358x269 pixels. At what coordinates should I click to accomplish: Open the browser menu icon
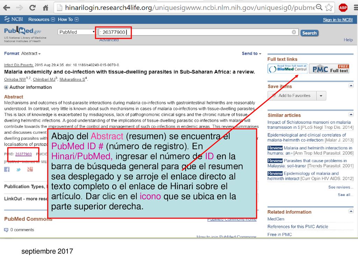[x=356, y=8]
